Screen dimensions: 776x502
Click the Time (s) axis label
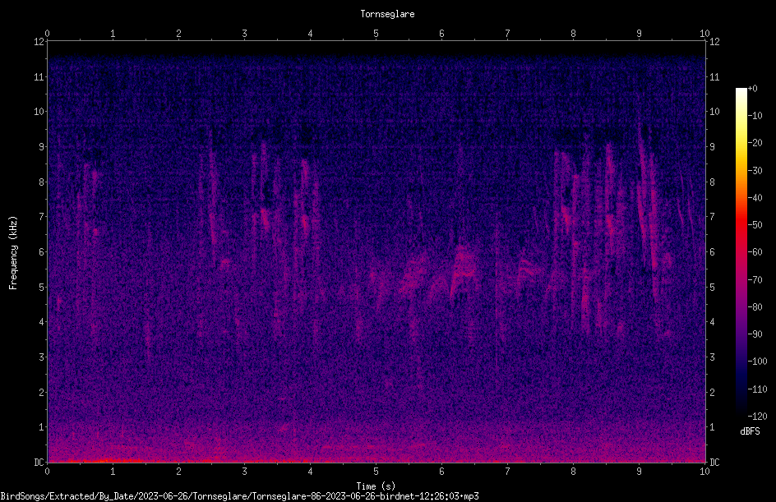(376, 486)
